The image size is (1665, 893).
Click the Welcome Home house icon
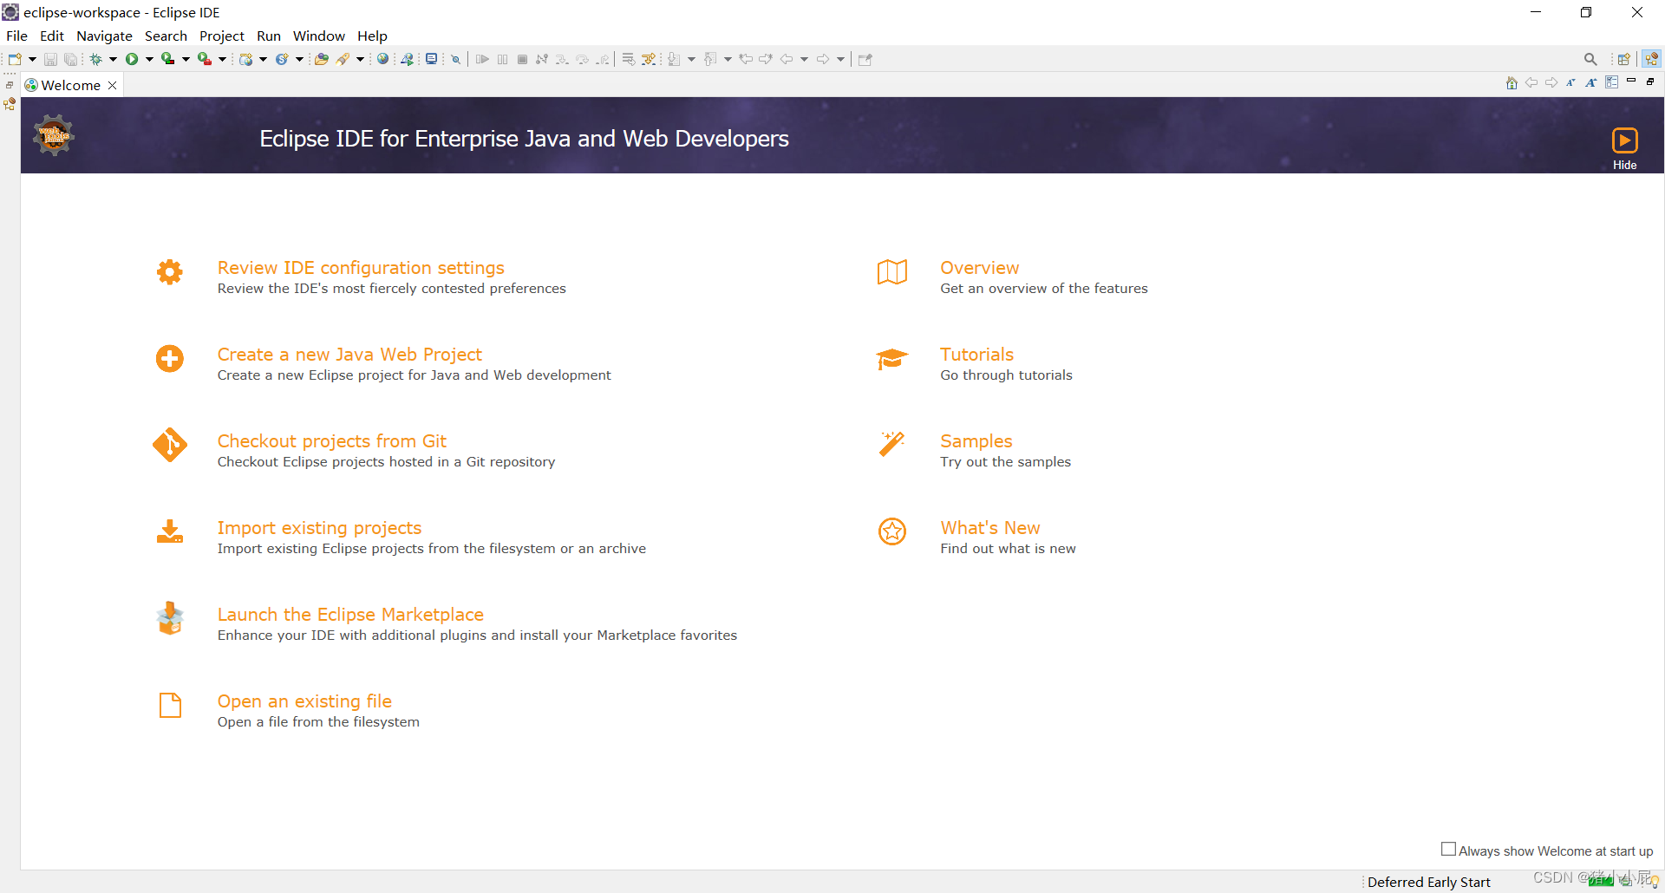pyautogui.click(x=1512, y=82)
